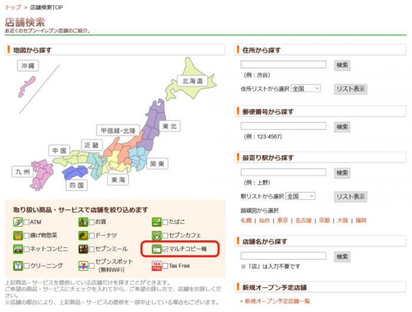The width and height of the screenshot is (412, 312).
Task: Enable the セブンスポット WiFi checkbox
Action: coord(92,266)
